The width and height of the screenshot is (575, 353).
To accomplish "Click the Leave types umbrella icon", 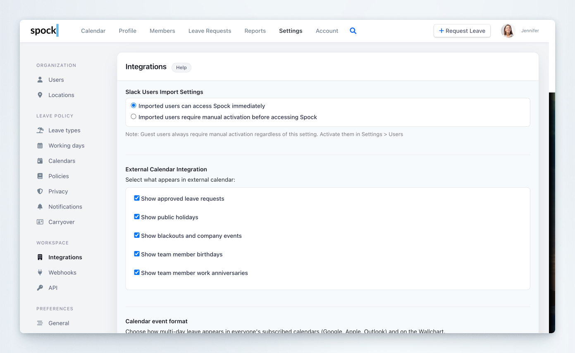I will coord(40,130).
